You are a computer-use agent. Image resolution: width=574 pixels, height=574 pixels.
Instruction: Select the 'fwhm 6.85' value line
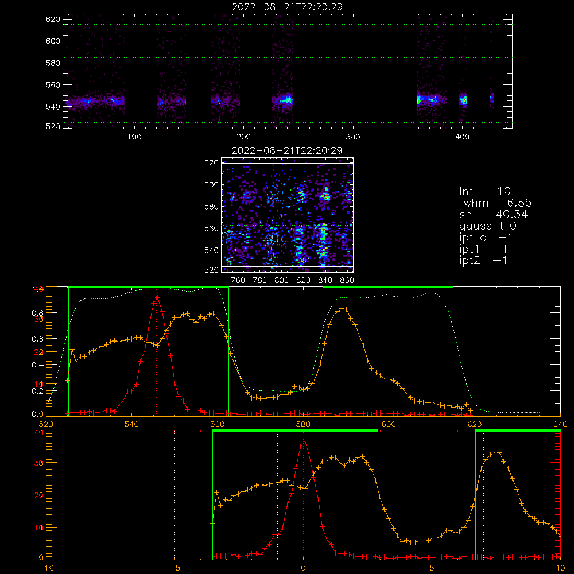[x=495, y=203]
